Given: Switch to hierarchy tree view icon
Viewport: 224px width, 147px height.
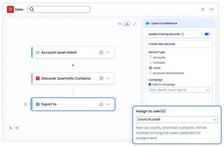Looking at the screenshot, I should (x=127, y=24).
